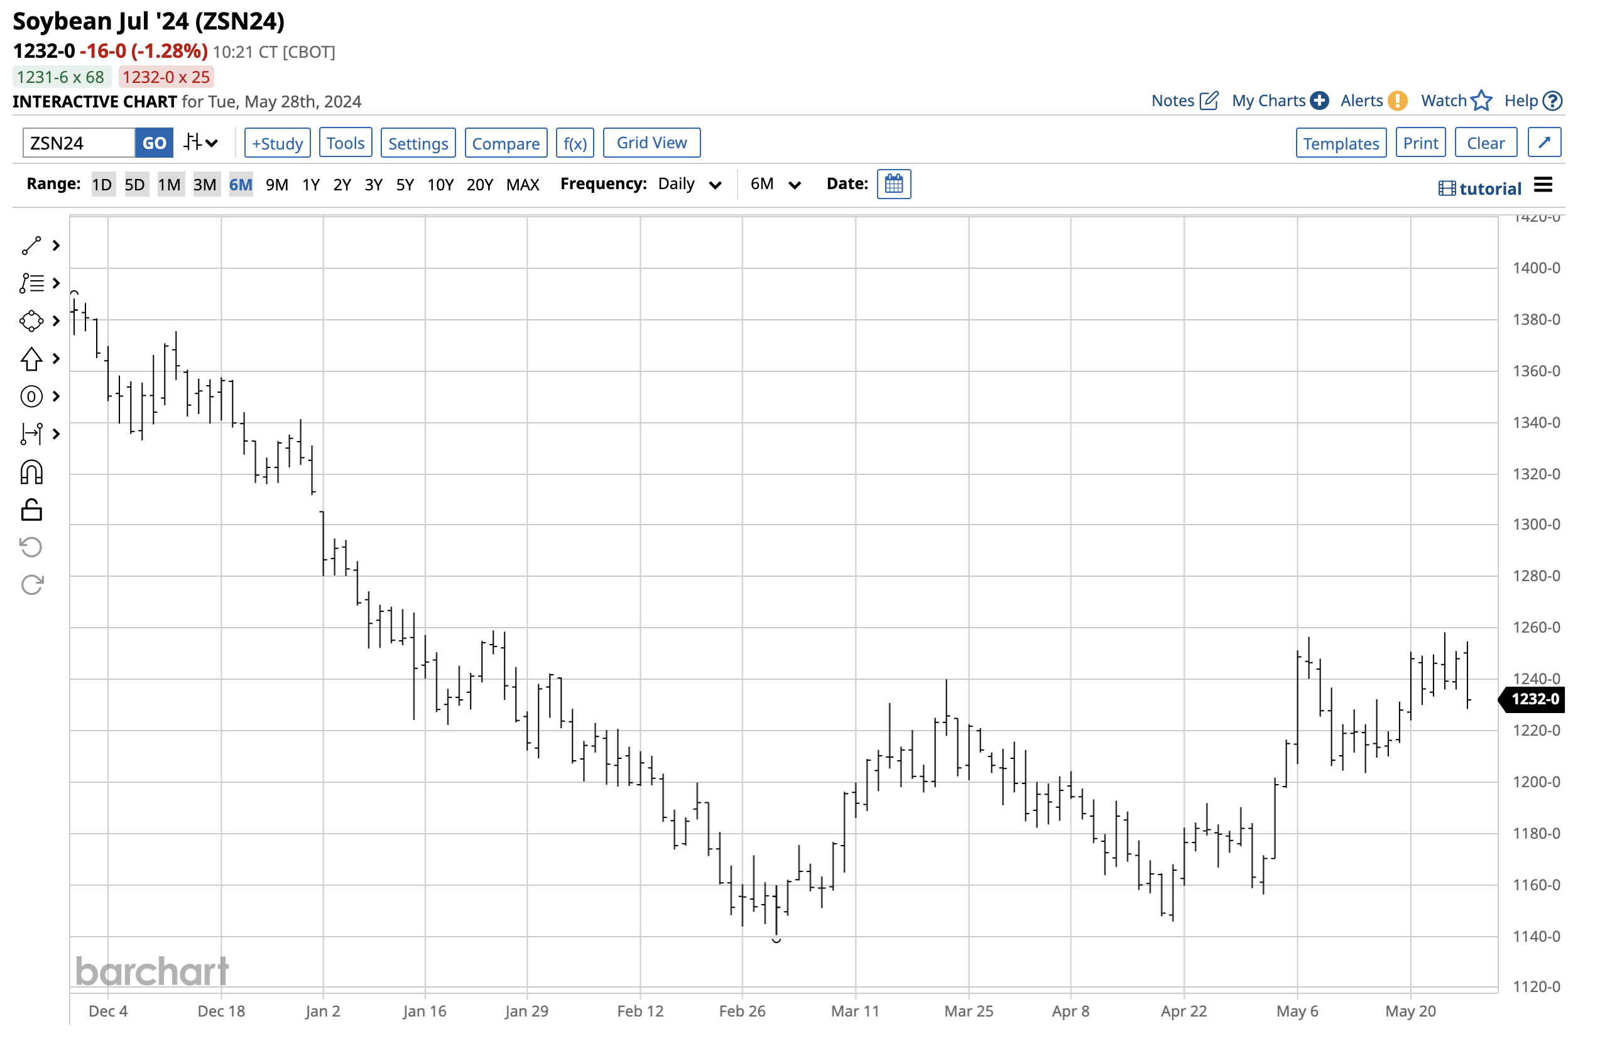Open the Templates menu
1622x1058 pixels.
point(1341,143)
